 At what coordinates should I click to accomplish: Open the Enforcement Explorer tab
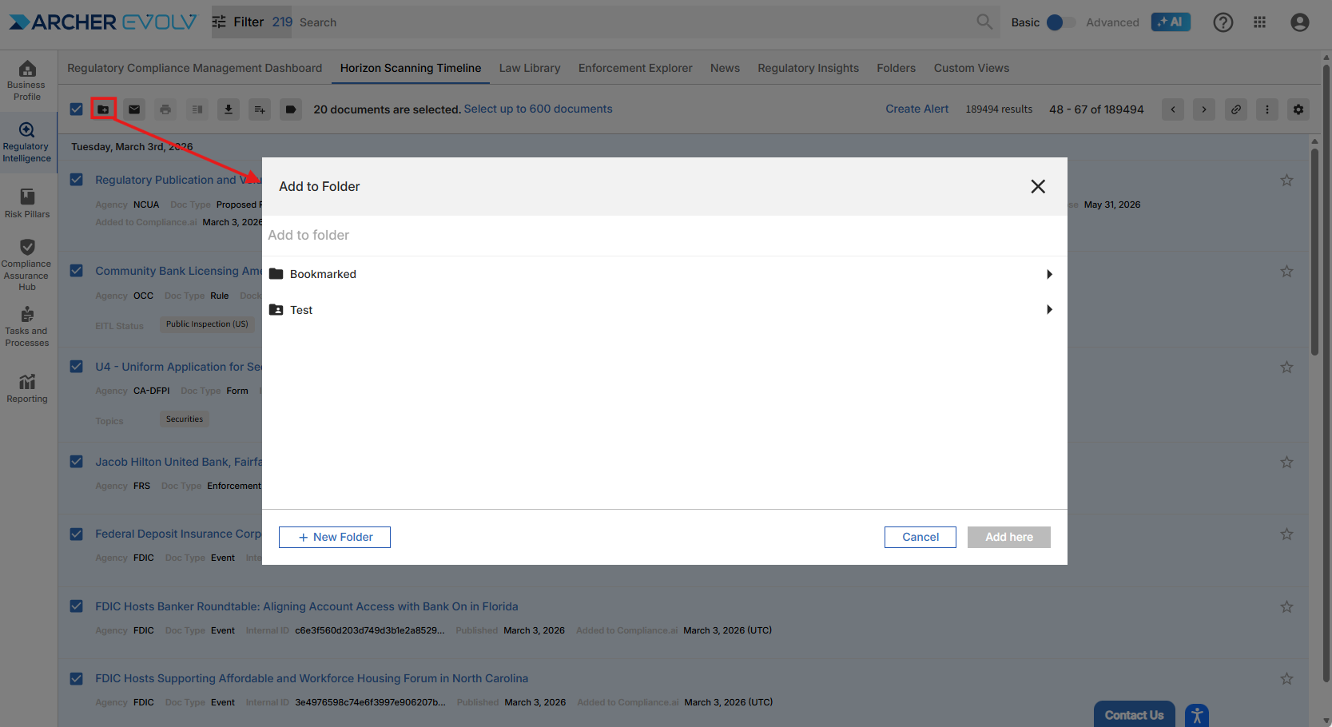point(634,68)
